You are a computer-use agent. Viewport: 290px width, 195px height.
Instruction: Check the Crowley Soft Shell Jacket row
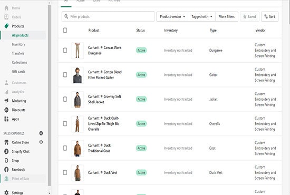65,99
